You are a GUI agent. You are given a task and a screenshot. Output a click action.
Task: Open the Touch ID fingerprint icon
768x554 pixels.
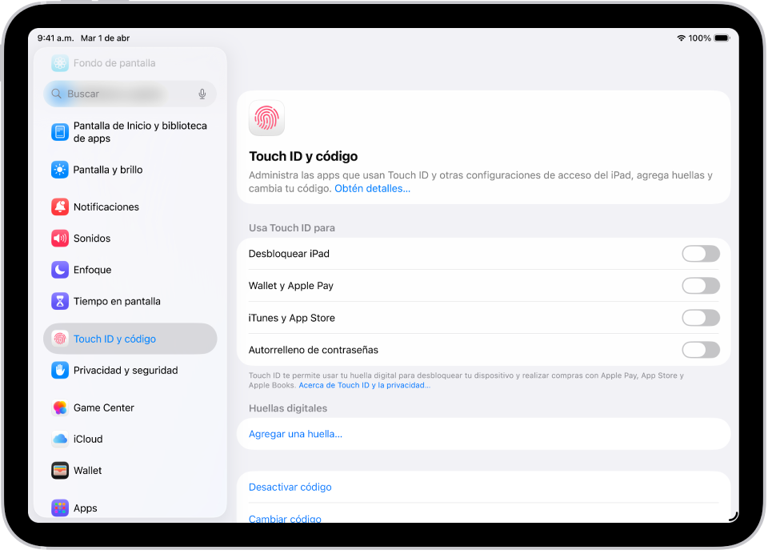pos(266,118)
